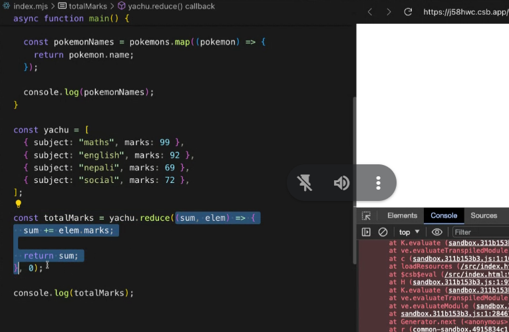Screen dimensions: 509x332
Task: Click 'console.log(totalMarks);' line
Action: (x=73, y=293)
